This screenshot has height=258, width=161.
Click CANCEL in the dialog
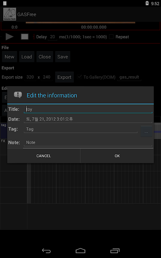[44, 156]
